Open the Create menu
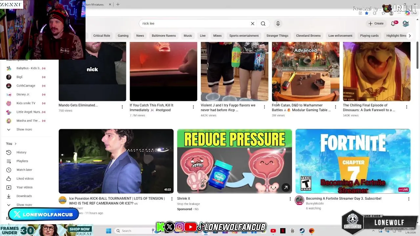Viewport: 420px width, 236px height. 376,24
